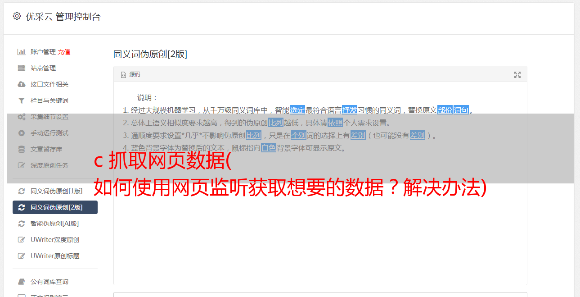580x297 pixels.
Task: Click the highlighted word 抒发 in the text
Action: (x=350, y=110)
